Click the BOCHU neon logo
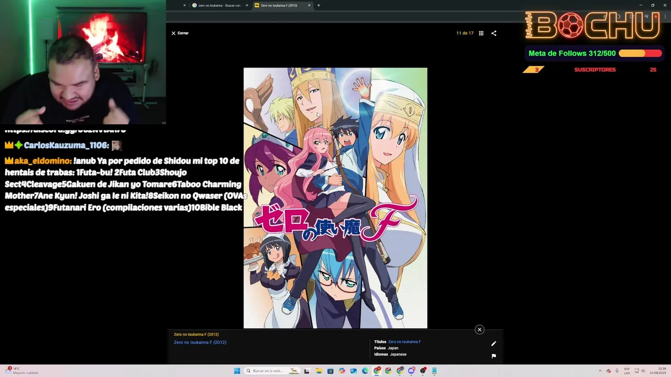Screen dimensions: 671x377 (x=592, y=25)
